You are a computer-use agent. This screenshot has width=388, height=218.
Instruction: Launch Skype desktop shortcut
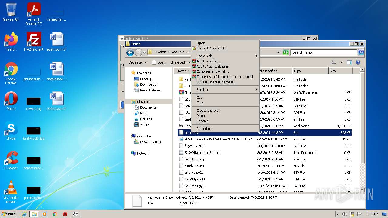11,131
